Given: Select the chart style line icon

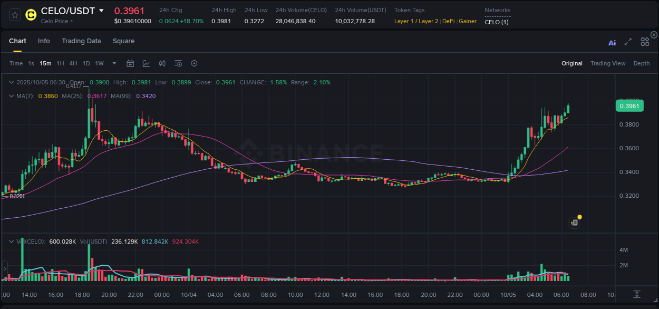Looking at the screenshot, I should [x=146, y=63].
